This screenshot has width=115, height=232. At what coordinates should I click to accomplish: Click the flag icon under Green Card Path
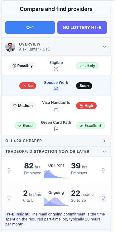coord(56,129)
